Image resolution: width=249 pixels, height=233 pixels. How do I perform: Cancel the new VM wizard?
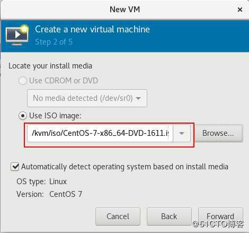point(118,217)
